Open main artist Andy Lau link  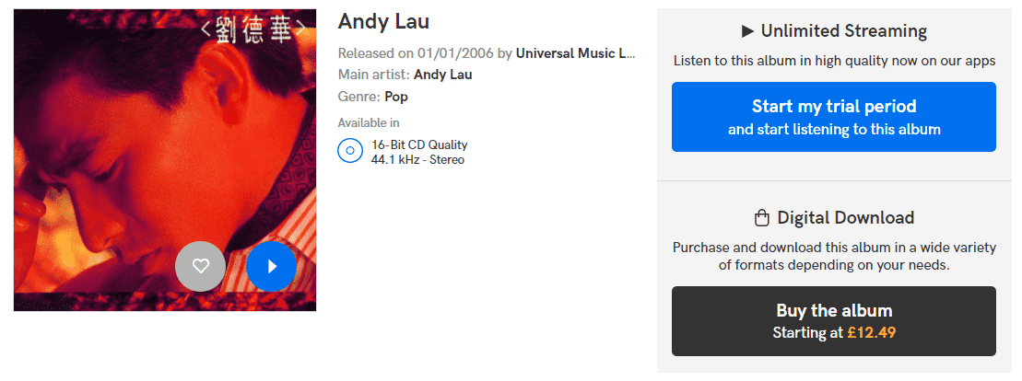442,75
